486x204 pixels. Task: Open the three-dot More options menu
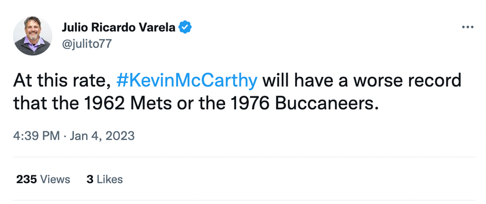click(x=468, y=27)
